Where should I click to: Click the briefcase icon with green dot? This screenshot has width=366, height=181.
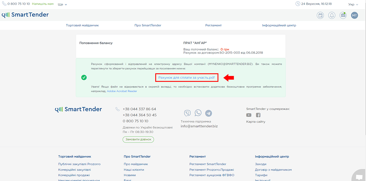(x=343, y=15)
